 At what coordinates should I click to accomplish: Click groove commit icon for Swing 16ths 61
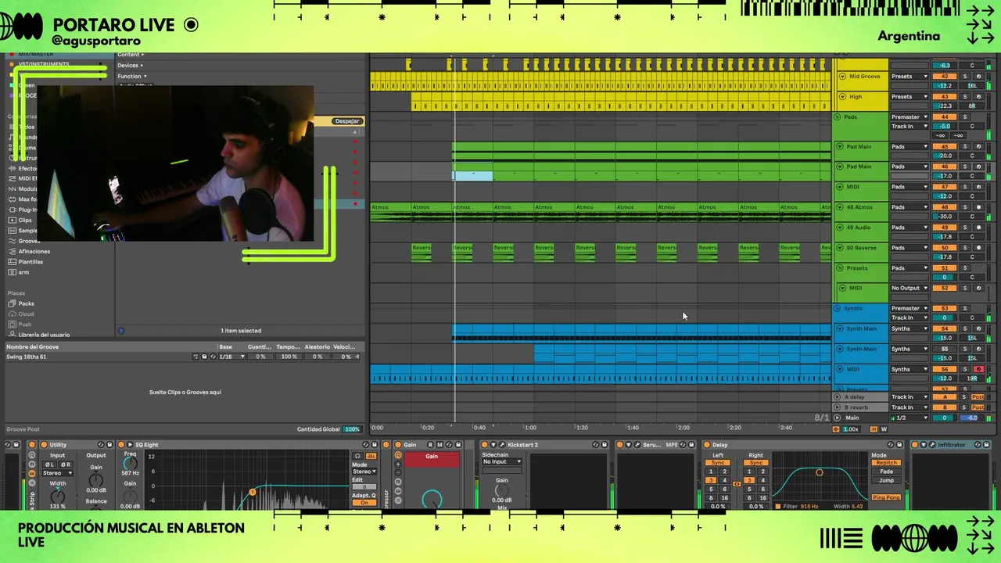(x=196, y=357)
